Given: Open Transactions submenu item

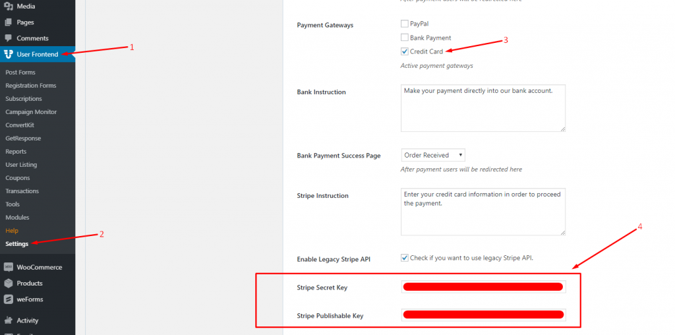Looking at the screenshot, I should (22, 191).
